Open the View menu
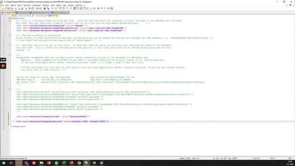Image resolution: width=295 pixels, height=166 pixels. (19, 5)
